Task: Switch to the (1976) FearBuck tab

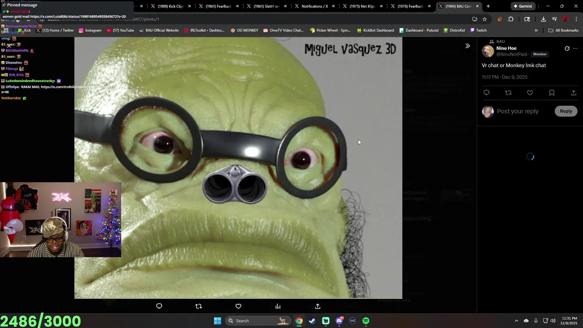Action: tap(410, 6)
